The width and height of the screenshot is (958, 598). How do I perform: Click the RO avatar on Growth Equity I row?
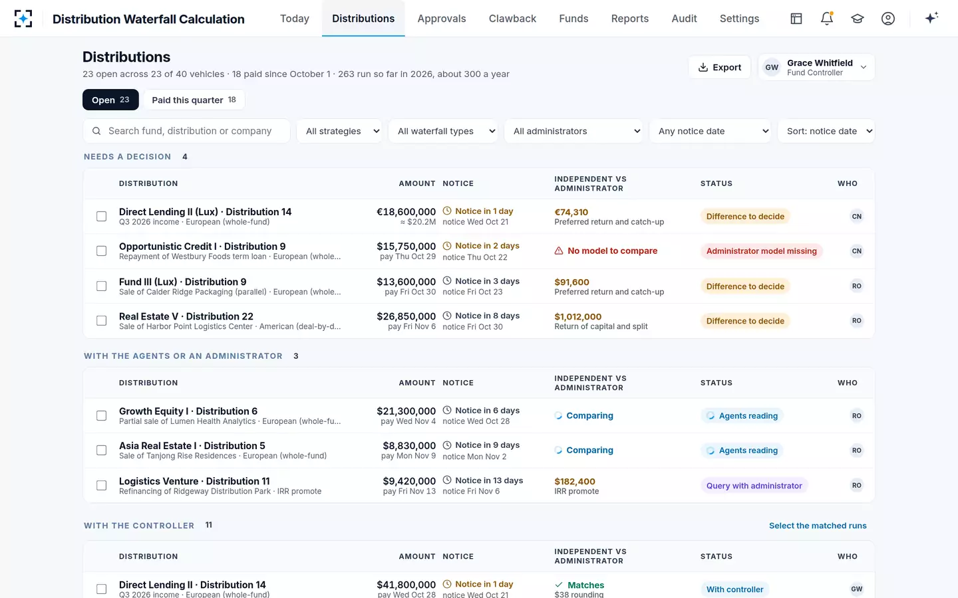(857, 416)
